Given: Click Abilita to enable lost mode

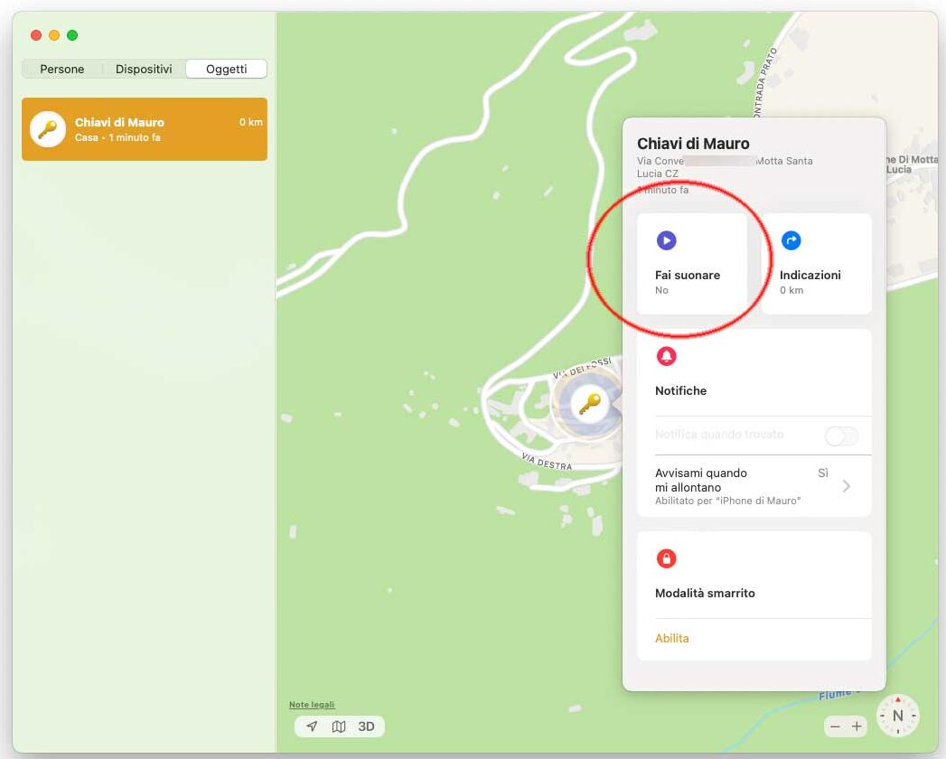Looking at the screenshot, I should coord(671,638).
